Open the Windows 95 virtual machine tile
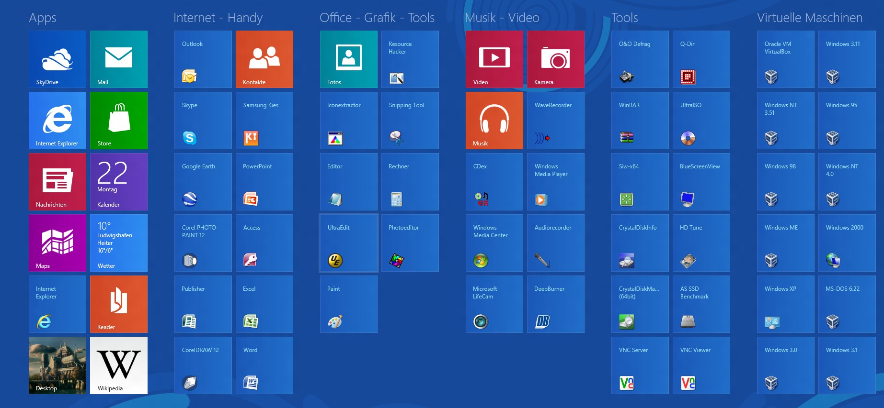The image size is (884, 408). point(847,121)
